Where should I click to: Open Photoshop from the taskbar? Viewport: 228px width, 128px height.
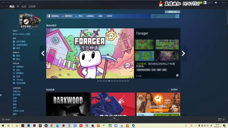tap(28, 125)
